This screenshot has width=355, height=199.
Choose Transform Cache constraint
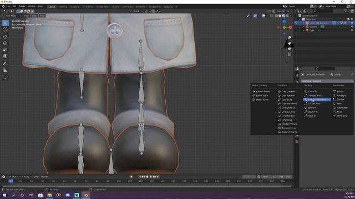click(287, 132)
